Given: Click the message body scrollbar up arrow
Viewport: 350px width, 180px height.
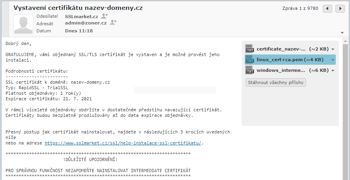Looking at the screenshot, I should click(x=346, y=41).
